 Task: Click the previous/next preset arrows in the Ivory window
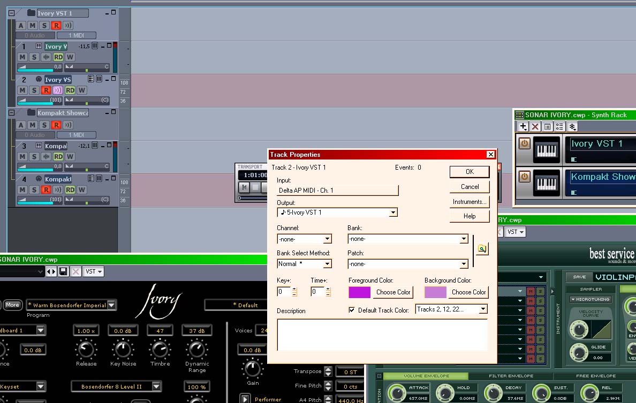(51, 271)
